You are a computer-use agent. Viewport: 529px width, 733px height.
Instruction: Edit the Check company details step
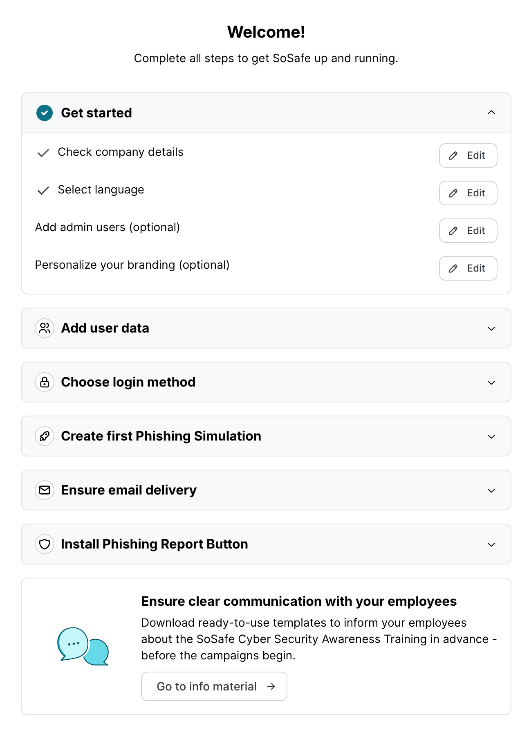coord(468,155)
